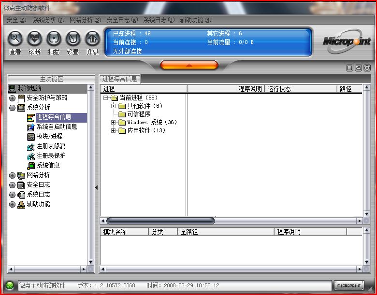Click the 模块名称 column header
The width and height of the screenshot is (377, 295).
click(x=124, y=232)
